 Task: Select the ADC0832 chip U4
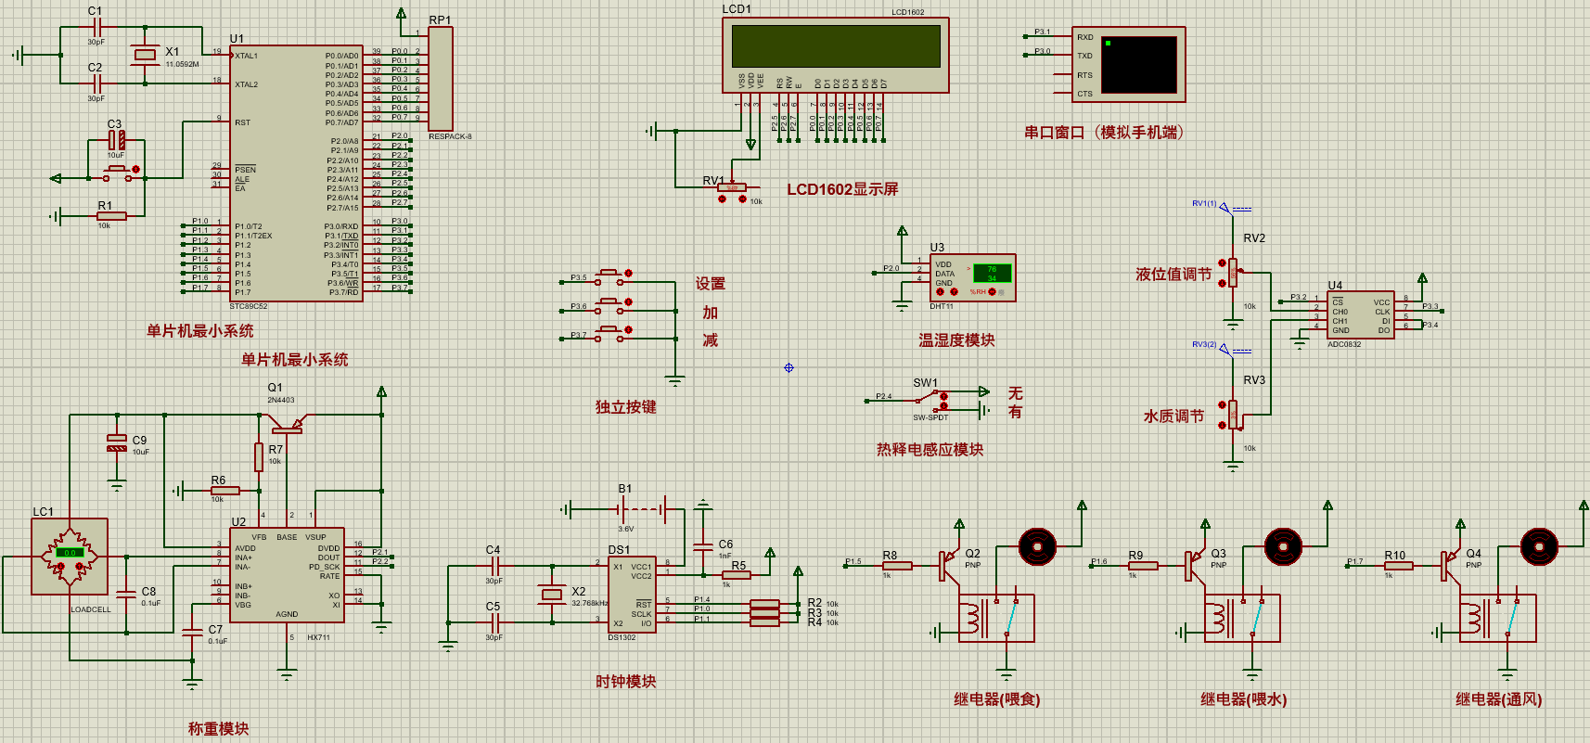tap(1360, 315)
